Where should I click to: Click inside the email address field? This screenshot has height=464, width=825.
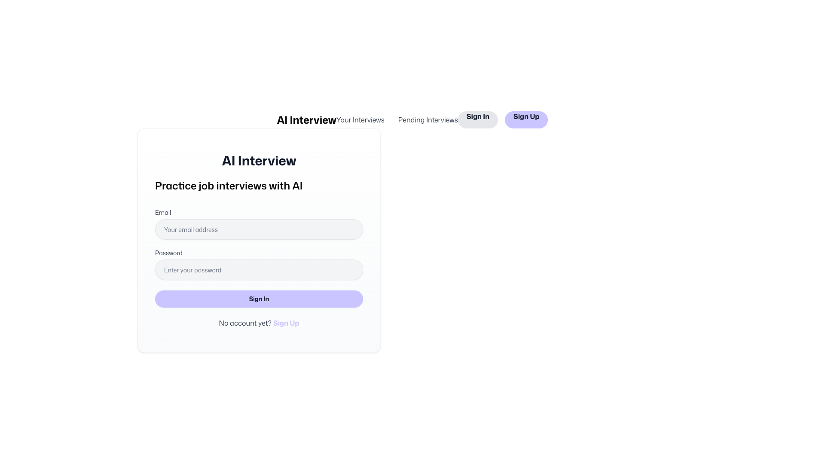click(259, 229)
